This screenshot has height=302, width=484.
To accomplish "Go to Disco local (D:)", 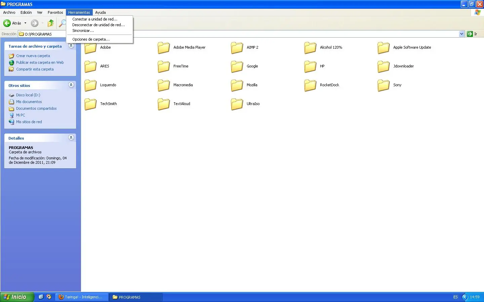I will tap(28, 95).
